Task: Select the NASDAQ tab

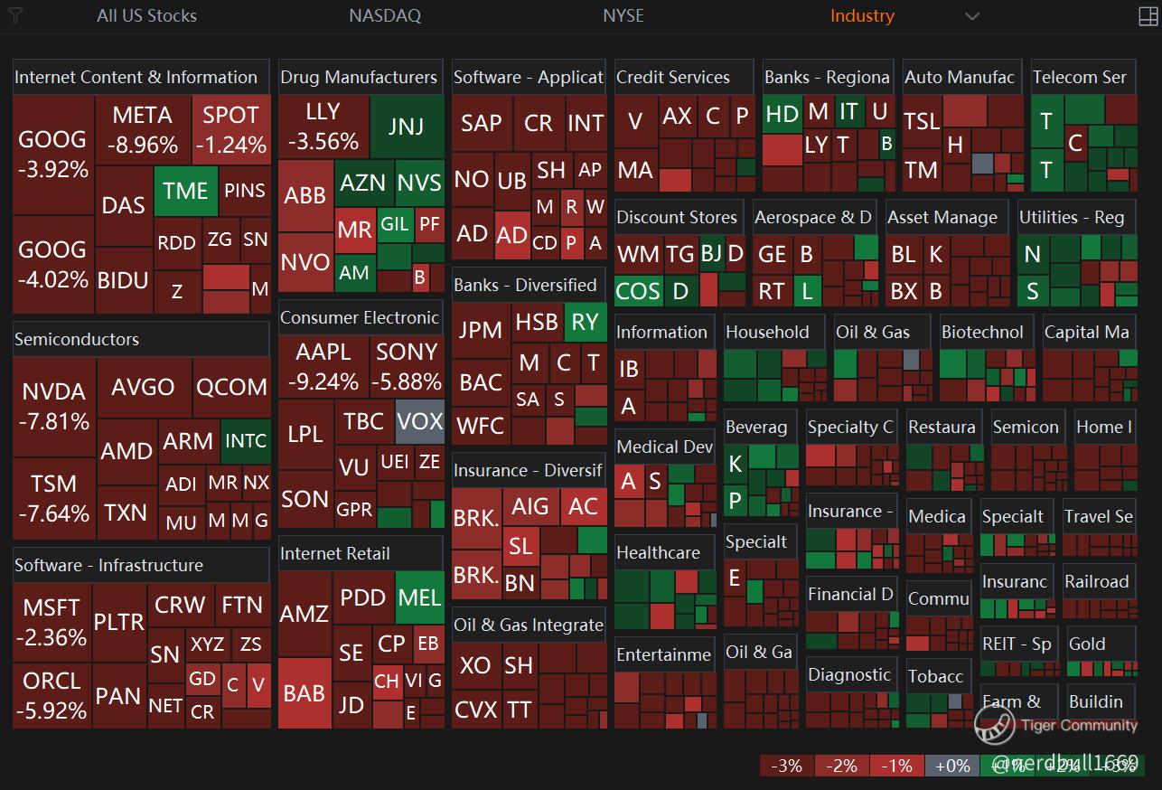Action: [x=385, y=15]
